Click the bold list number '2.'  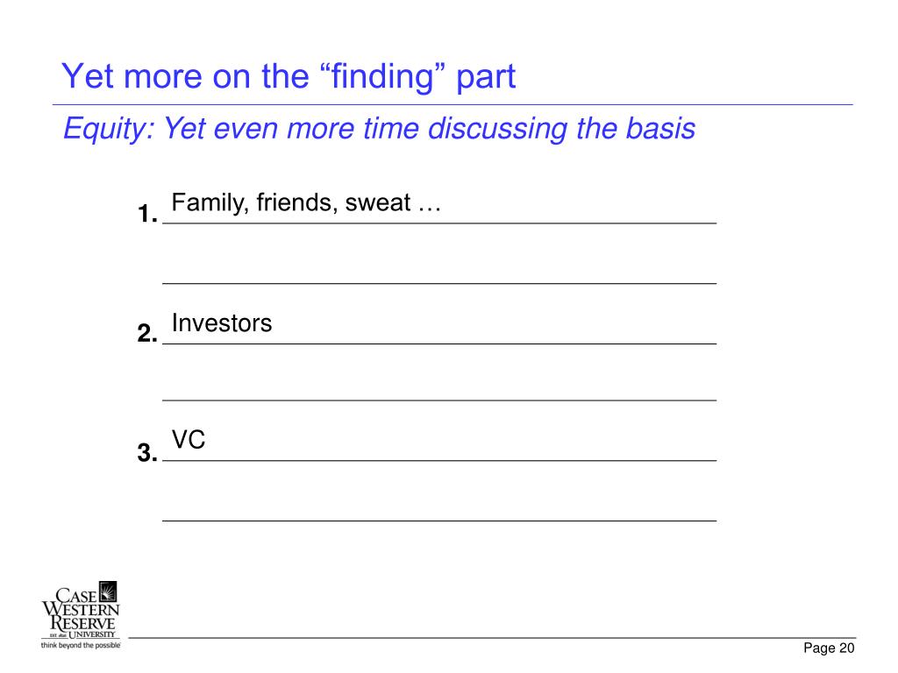pyautogui.click(x=147, y=333)
